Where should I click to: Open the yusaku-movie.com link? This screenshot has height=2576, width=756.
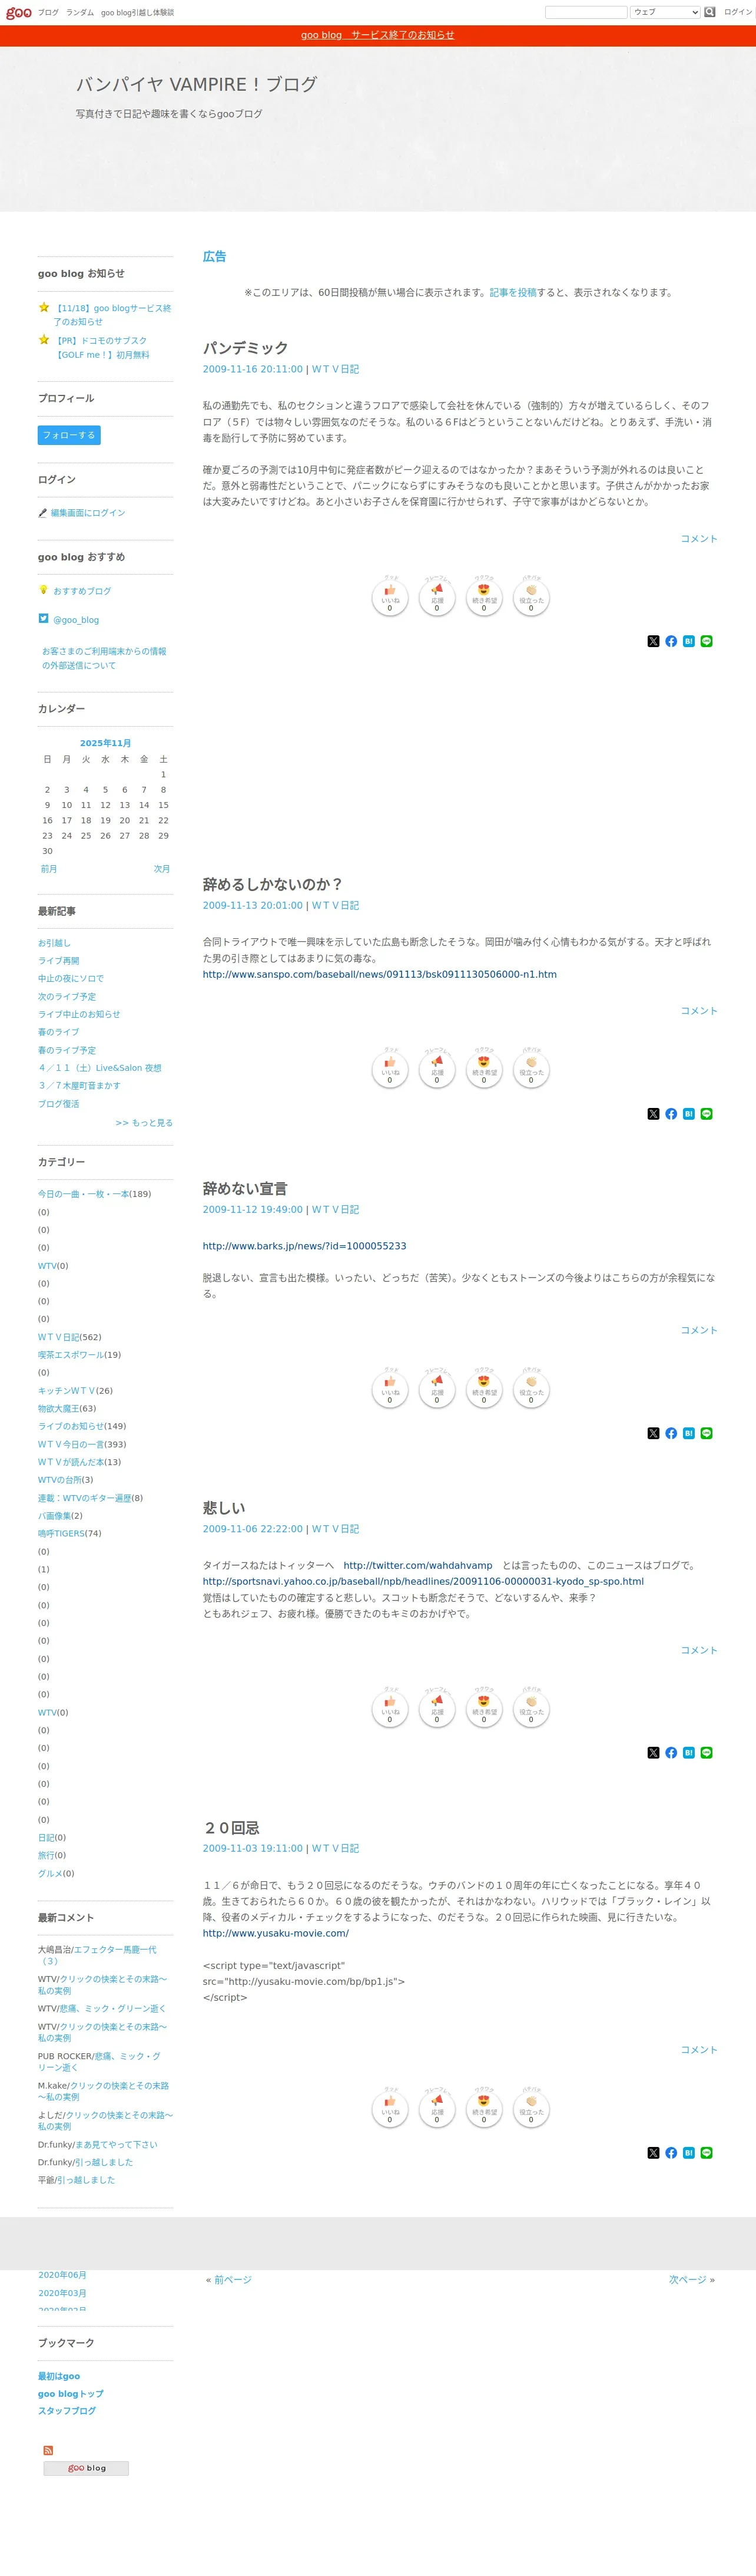(x=276, y=1933)
